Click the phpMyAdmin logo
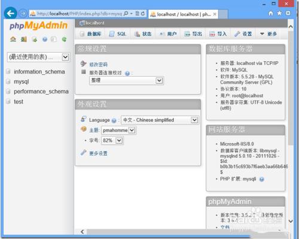 tap(38, 26)
